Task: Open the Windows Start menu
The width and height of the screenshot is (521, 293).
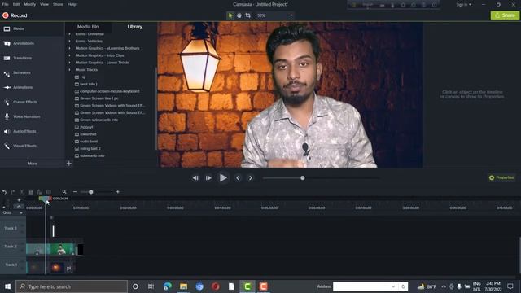Action: (7, 286)
